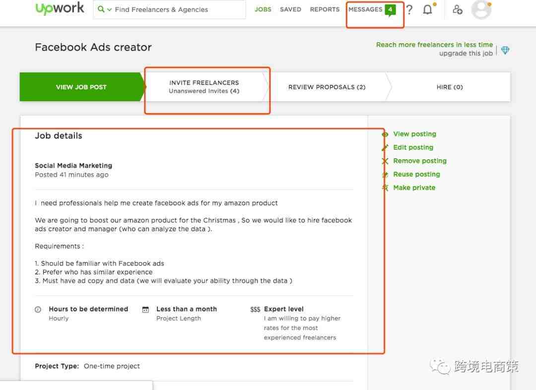Click the Edit posting link
The height and width of the screenshot is (390, 536).
click(x=413, y=147)
